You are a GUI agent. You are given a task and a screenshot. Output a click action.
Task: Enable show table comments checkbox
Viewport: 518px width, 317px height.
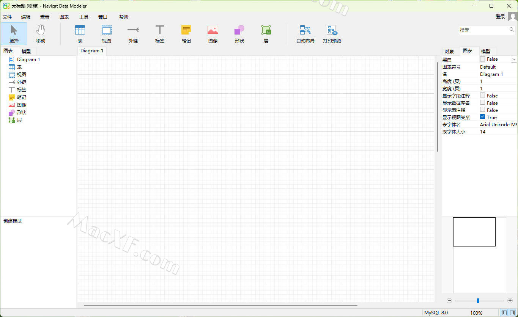point(483,110)
